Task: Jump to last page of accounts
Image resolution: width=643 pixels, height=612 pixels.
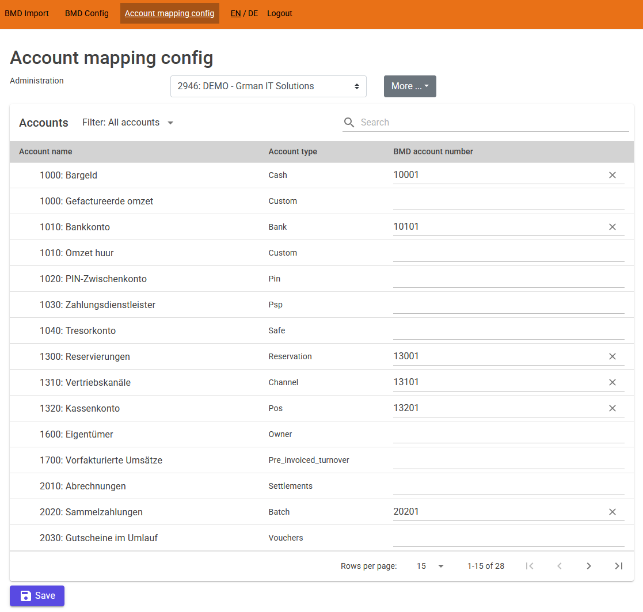Action: pos(619,566)
